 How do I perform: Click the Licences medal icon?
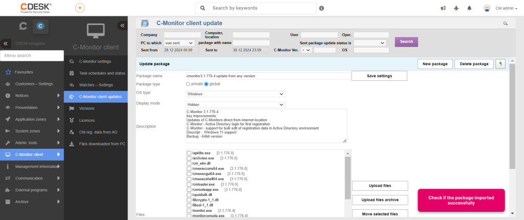pyautogui.click(x=72, y=120)
